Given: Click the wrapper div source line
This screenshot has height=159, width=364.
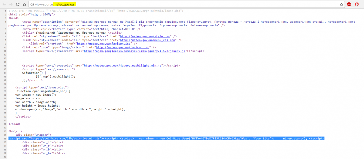Looking at the screenshot, I should coord(33,135).
